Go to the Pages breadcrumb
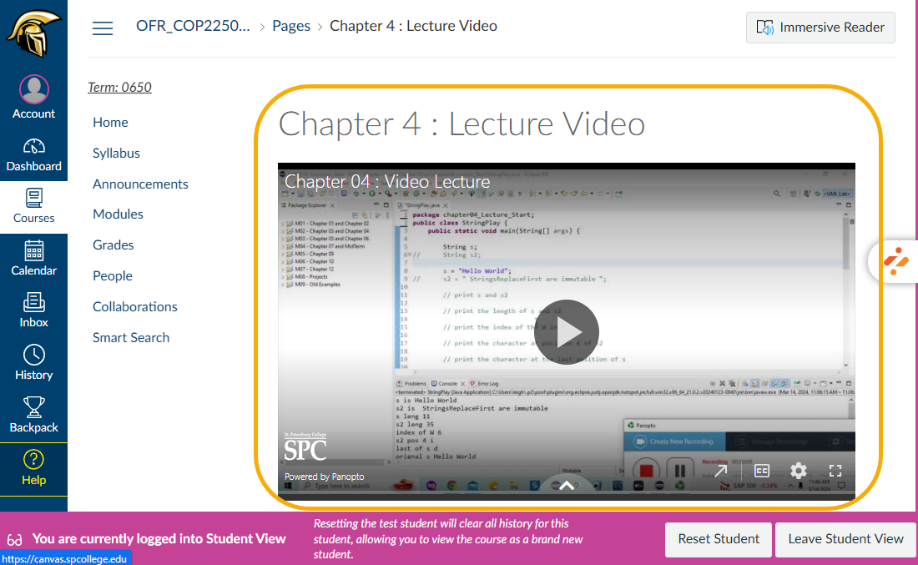 291,26
